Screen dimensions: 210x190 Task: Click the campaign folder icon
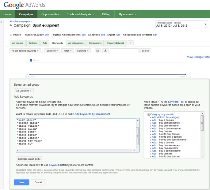[11, 25]
